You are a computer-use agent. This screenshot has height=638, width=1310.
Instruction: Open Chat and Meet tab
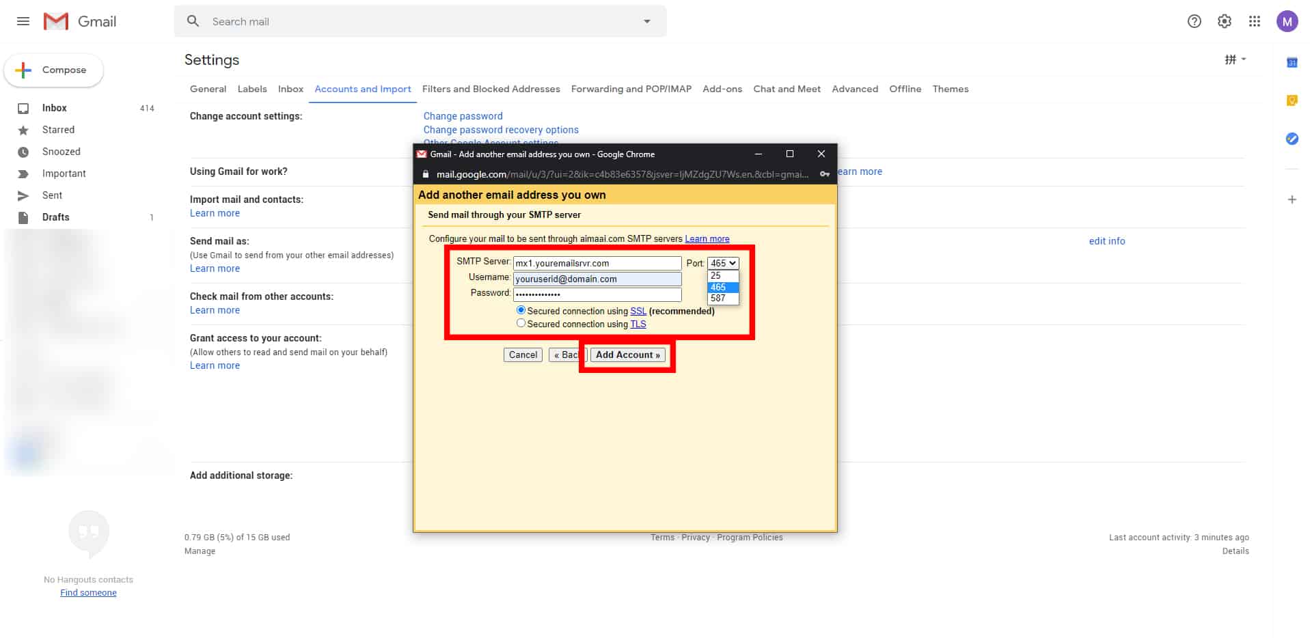(x=787, y=89)
